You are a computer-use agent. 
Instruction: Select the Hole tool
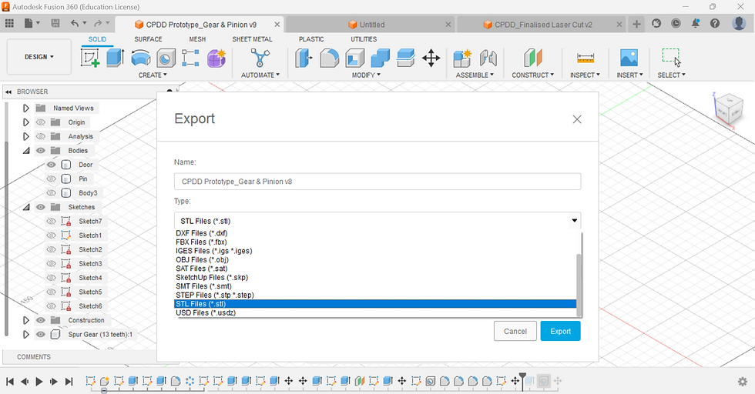coord(165,58)
